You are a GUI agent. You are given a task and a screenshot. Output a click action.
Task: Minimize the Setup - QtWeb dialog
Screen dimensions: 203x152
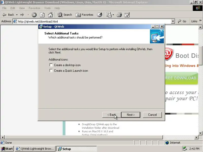coord(153,27)
